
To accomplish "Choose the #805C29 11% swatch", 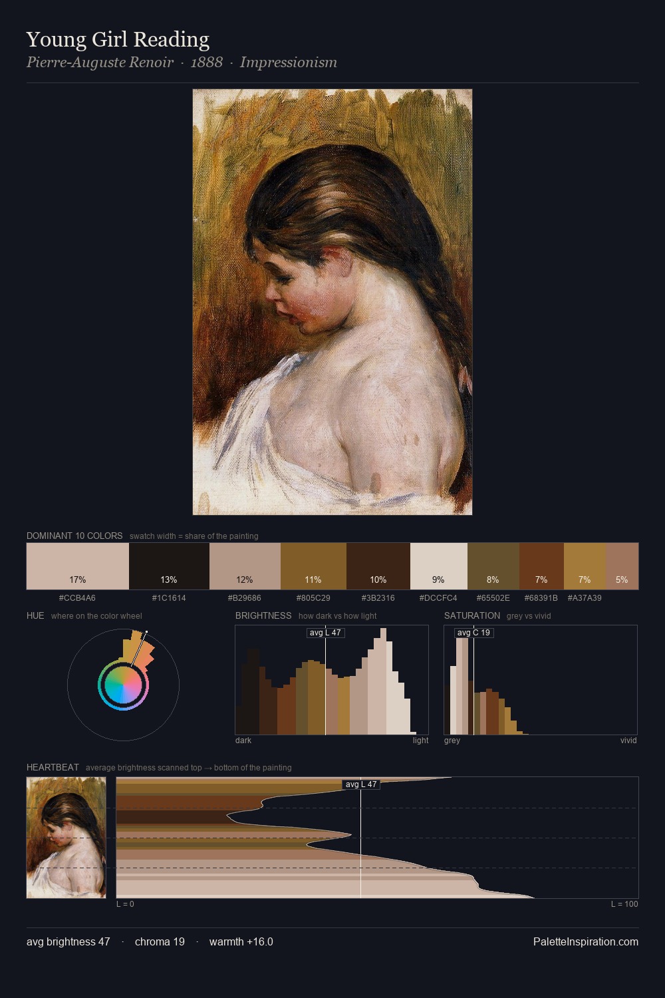I will (x=313, y=566).
